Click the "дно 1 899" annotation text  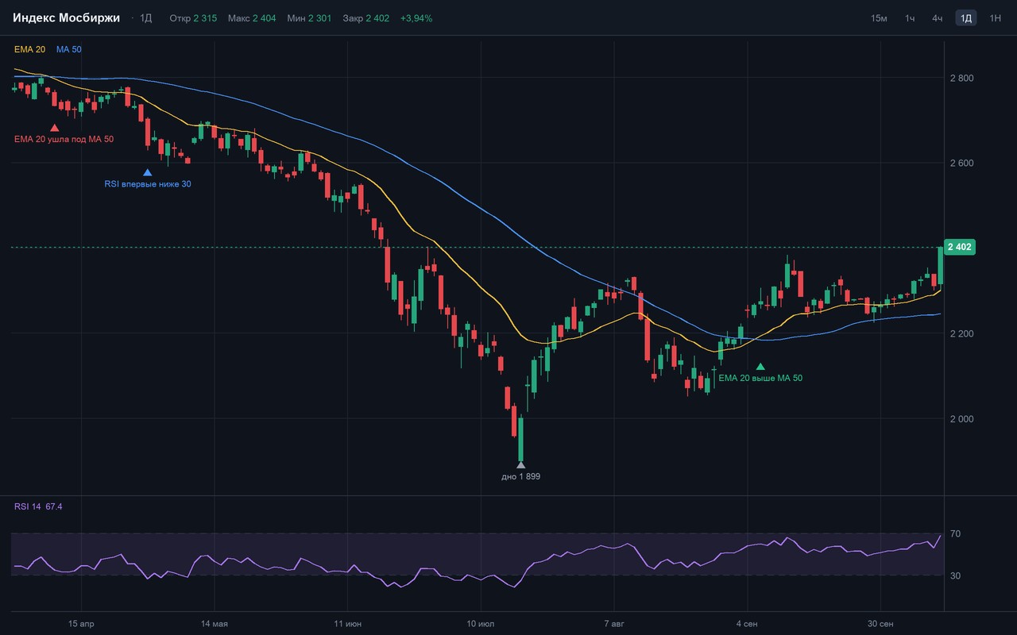pyautogui.click(x=521, y=476)
